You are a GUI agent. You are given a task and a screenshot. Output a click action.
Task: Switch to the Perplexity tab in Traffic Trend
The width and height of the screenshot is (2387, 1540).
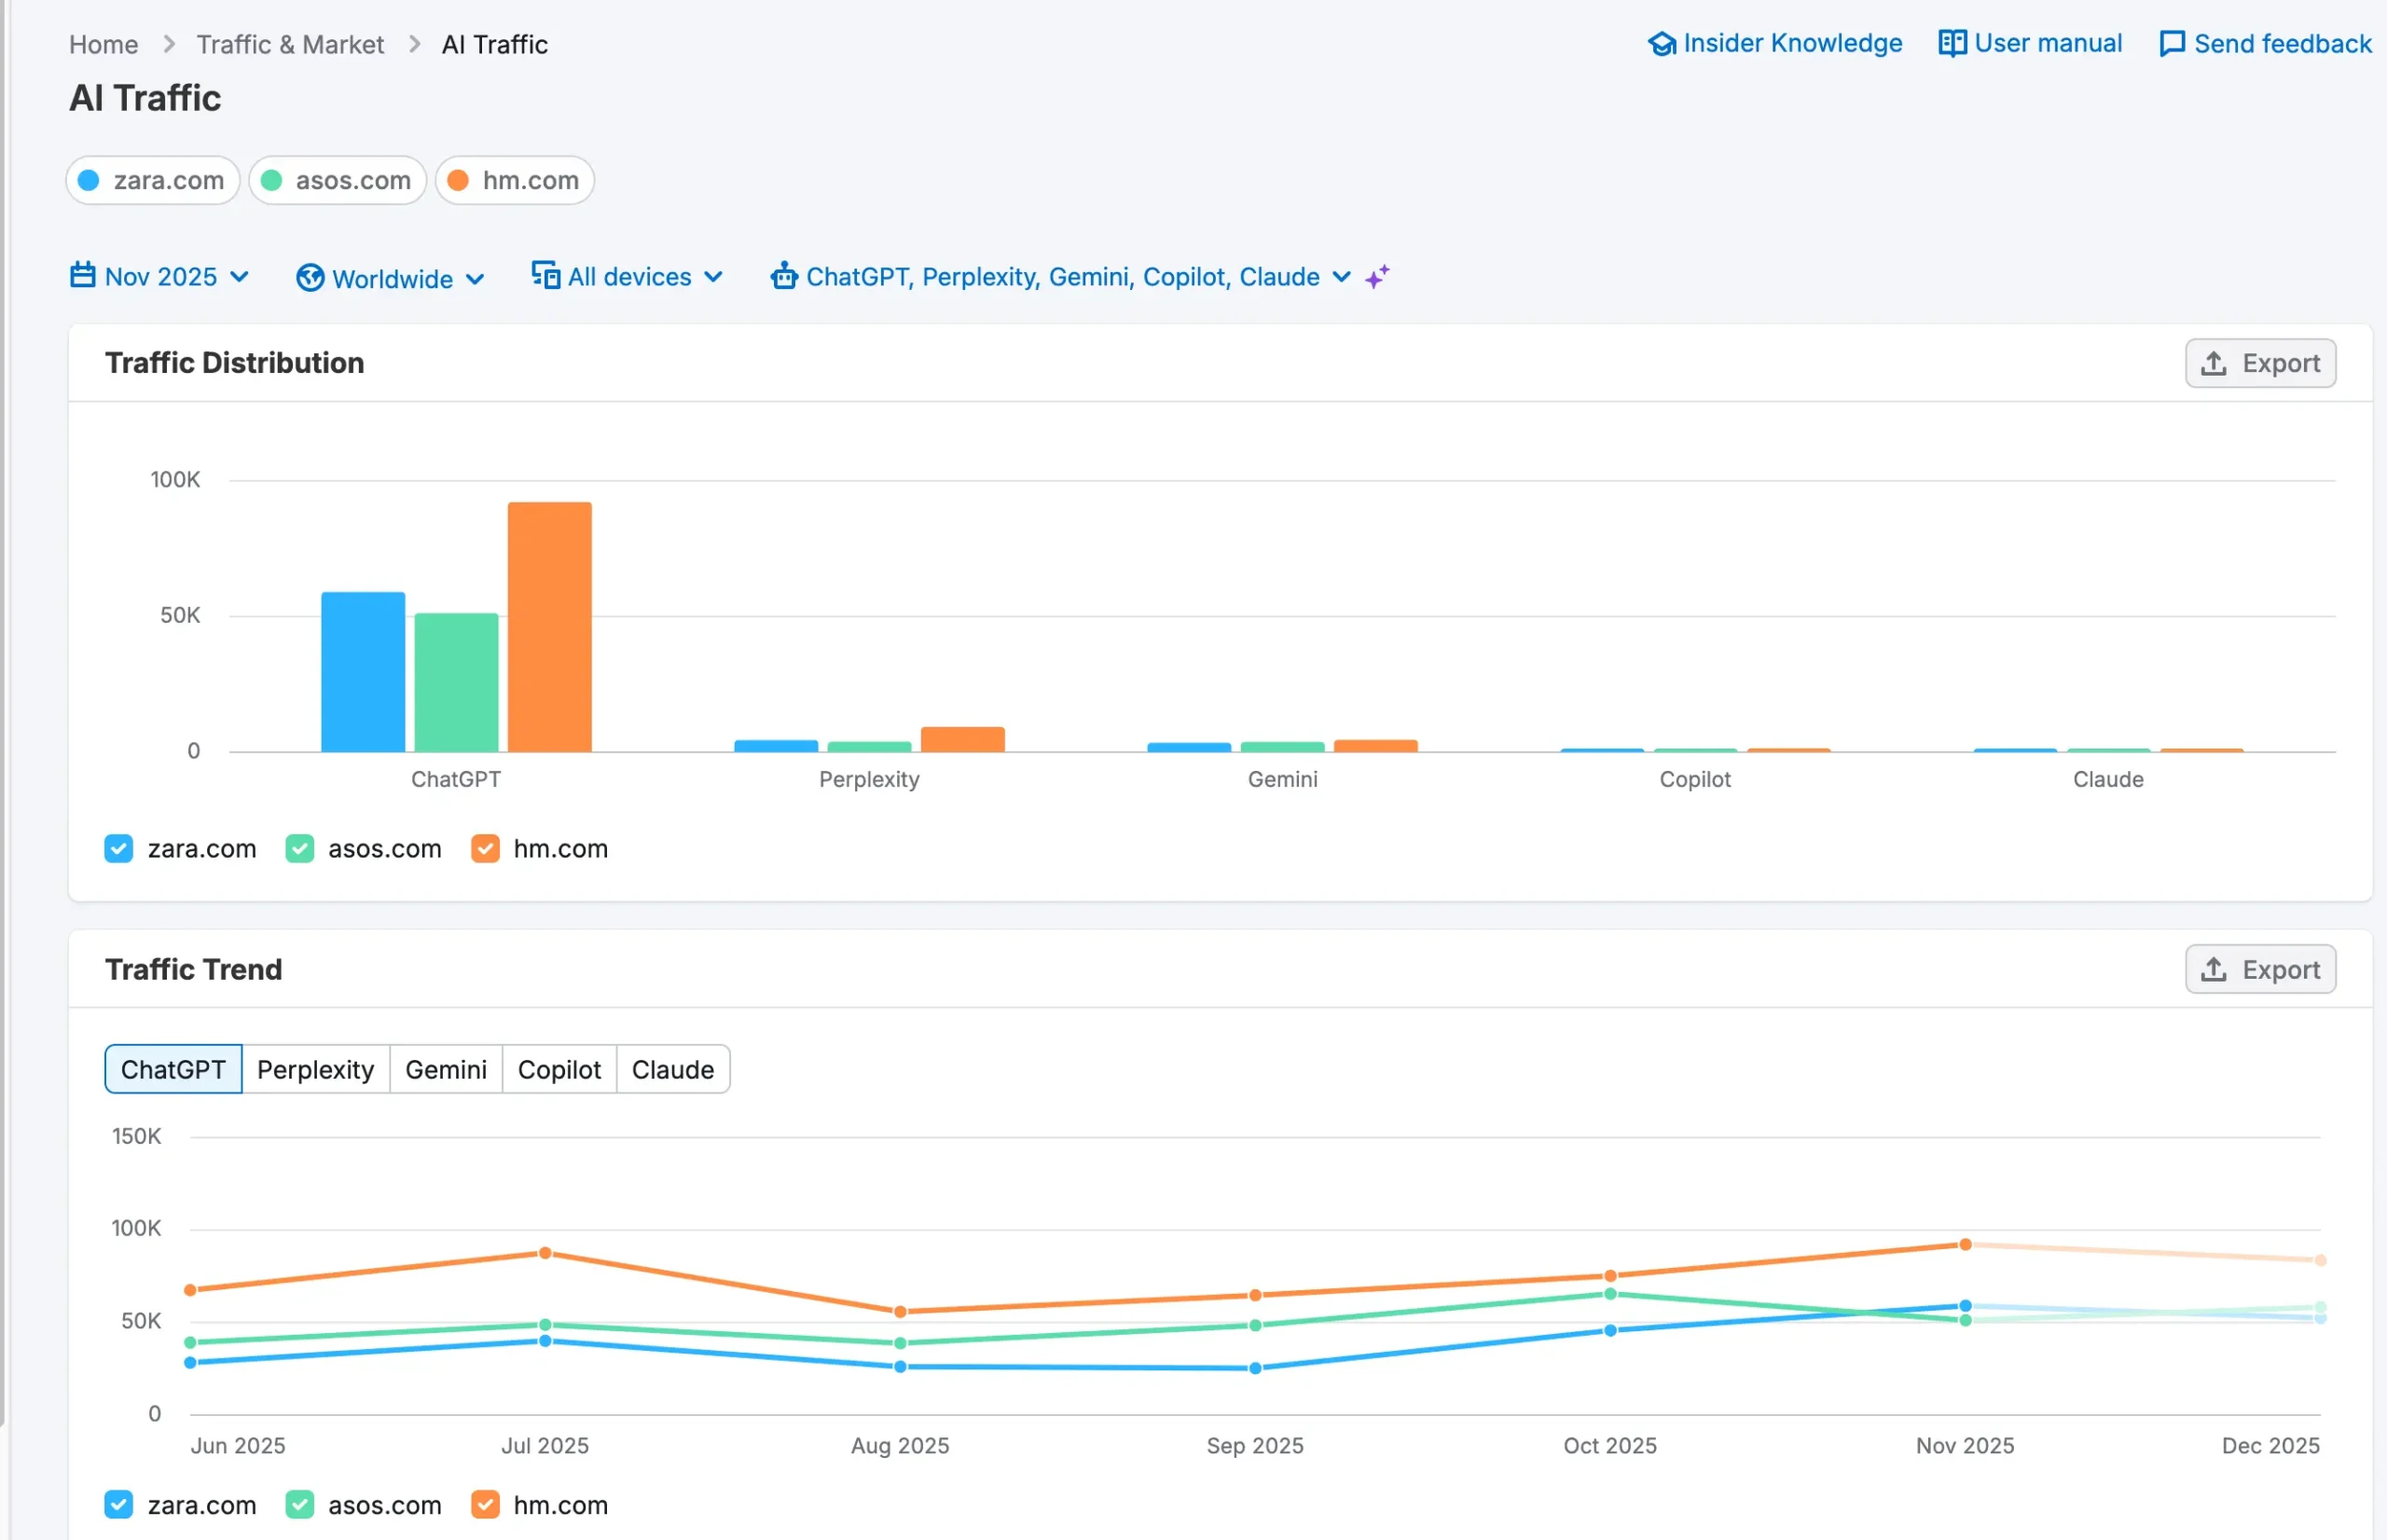(x=315, y=1069)
